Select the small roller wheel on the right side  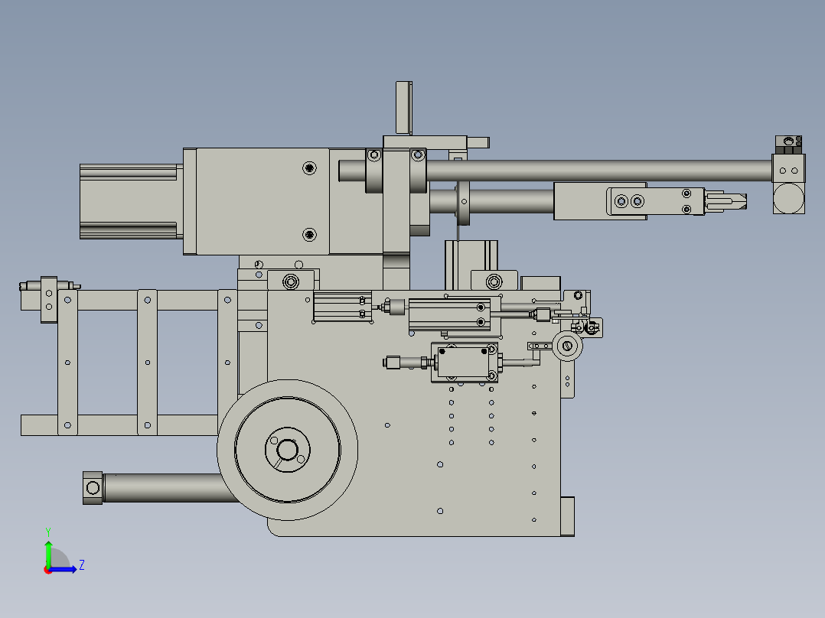[567, 346]
